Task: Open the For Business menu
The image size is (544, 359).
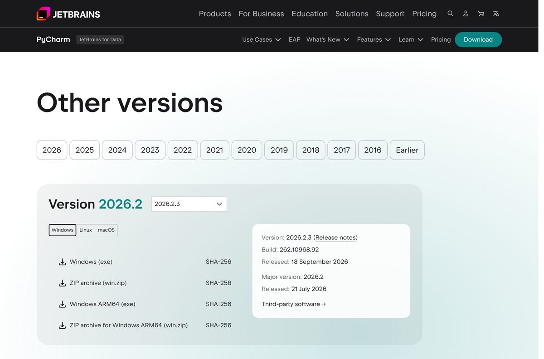Action: (261, 14)
